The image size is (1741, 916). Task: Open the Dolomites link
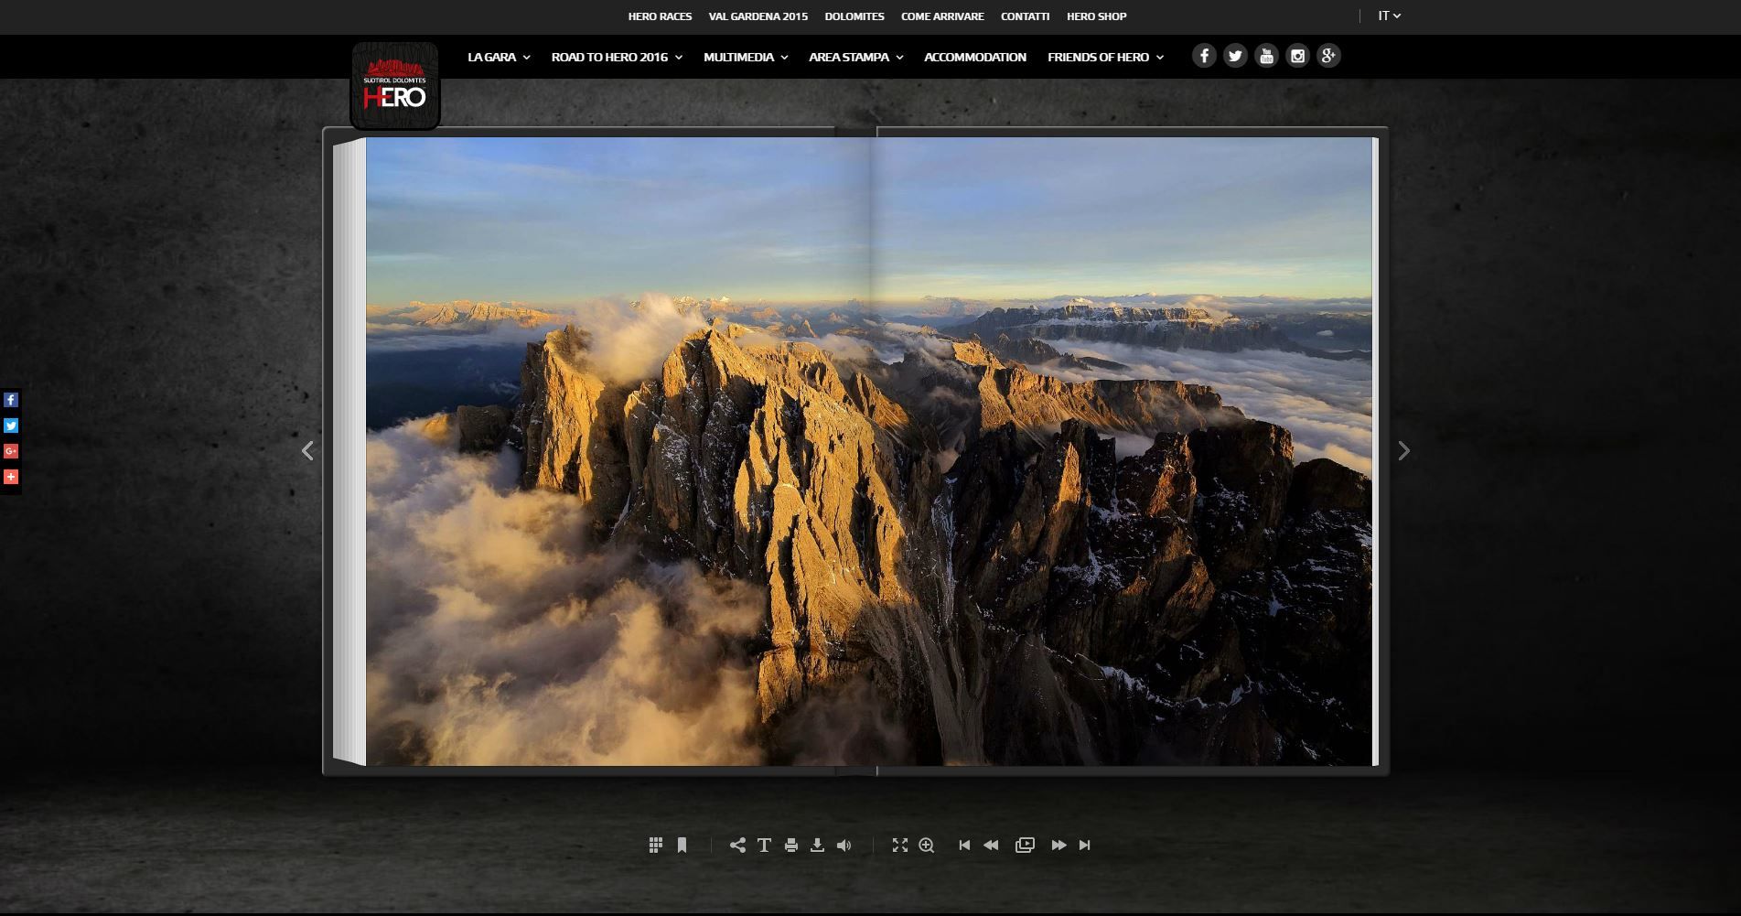click(x=854, y=16)
